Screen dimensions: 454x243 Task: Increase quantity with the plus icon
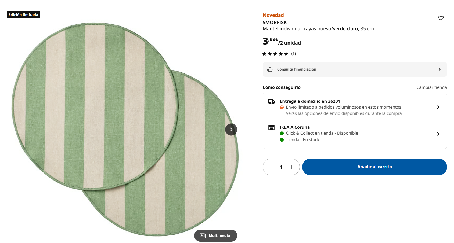click(x=291, y=167)
